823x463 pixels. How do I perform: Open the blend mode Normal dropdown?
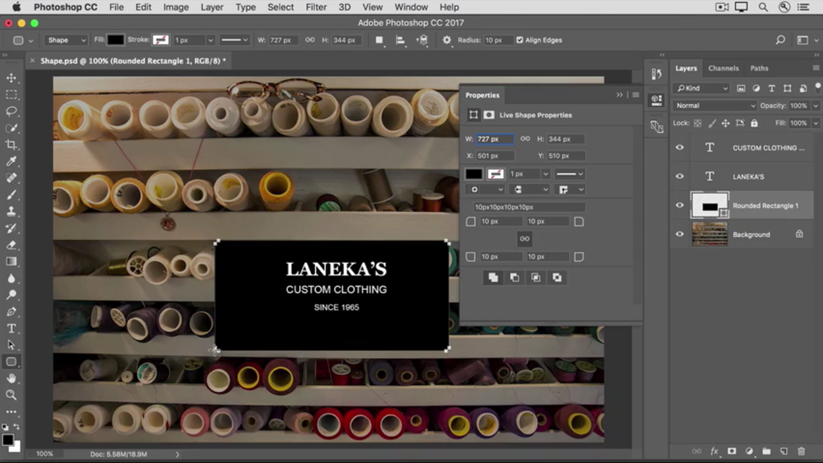pyautogui.click(x=714, y=105)
